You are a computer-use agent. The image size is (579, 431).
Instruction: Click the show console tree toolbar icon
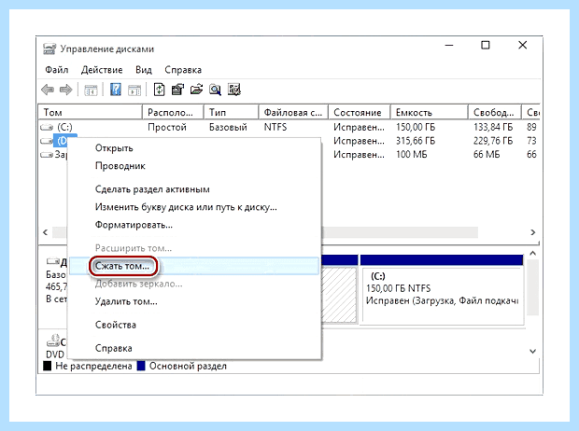pos(91,90)
